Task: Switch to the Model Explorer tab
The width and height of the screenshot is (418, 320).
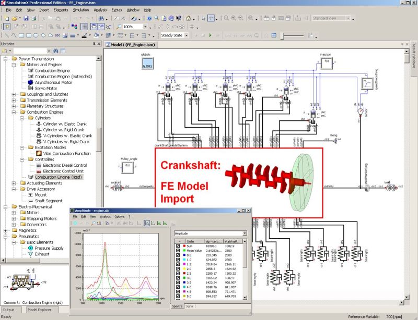Action: 39,310
